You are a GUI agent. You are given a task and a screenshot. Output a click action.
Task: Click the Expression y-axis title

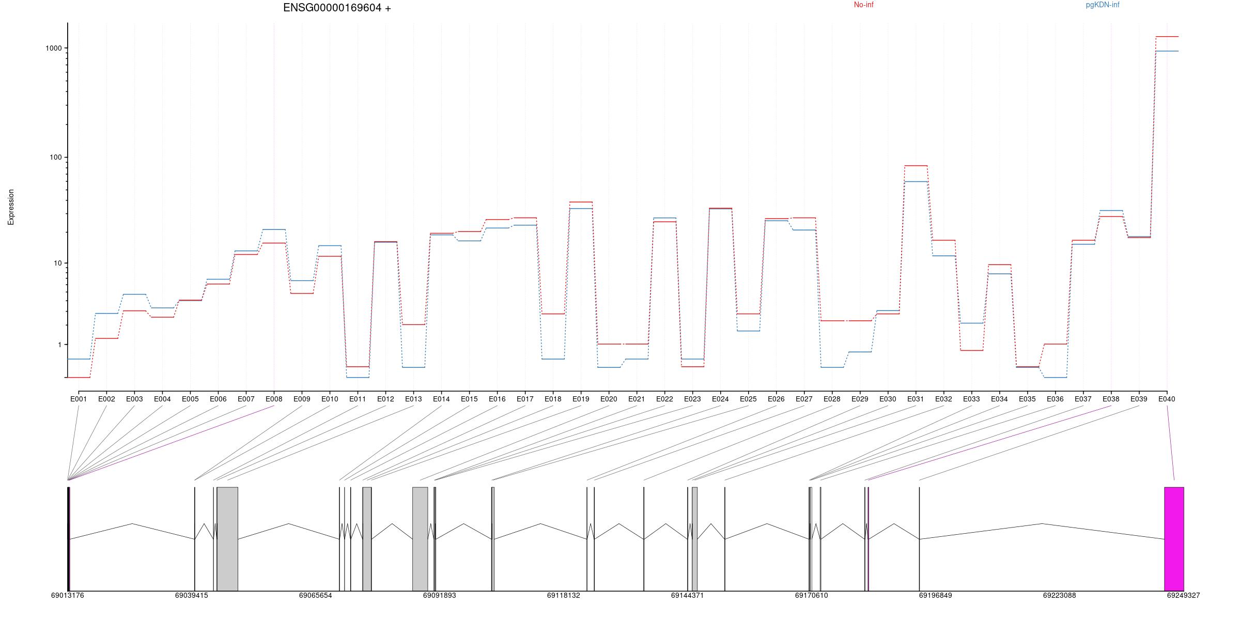coord(11,207)
